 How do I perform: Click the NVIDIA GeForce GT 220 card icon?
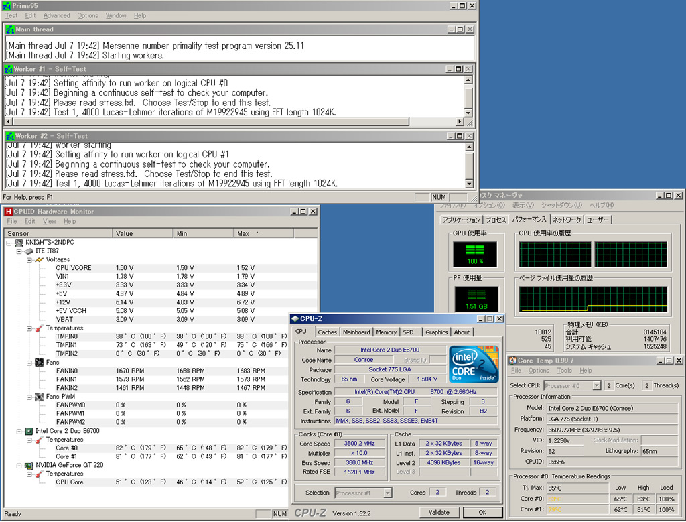(x=29, y=466)
